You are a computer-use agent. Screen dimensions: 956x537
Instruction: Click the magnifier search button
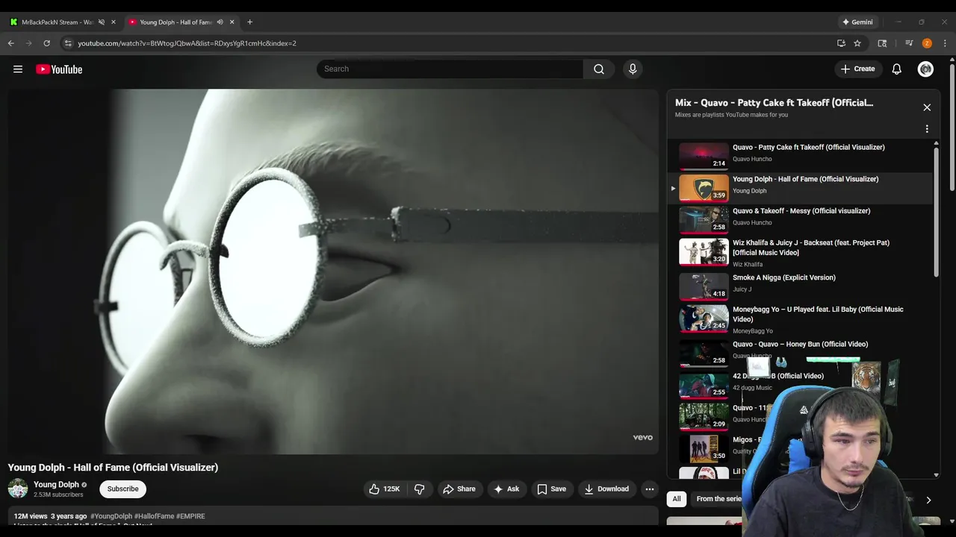click(x=599, y=69)
